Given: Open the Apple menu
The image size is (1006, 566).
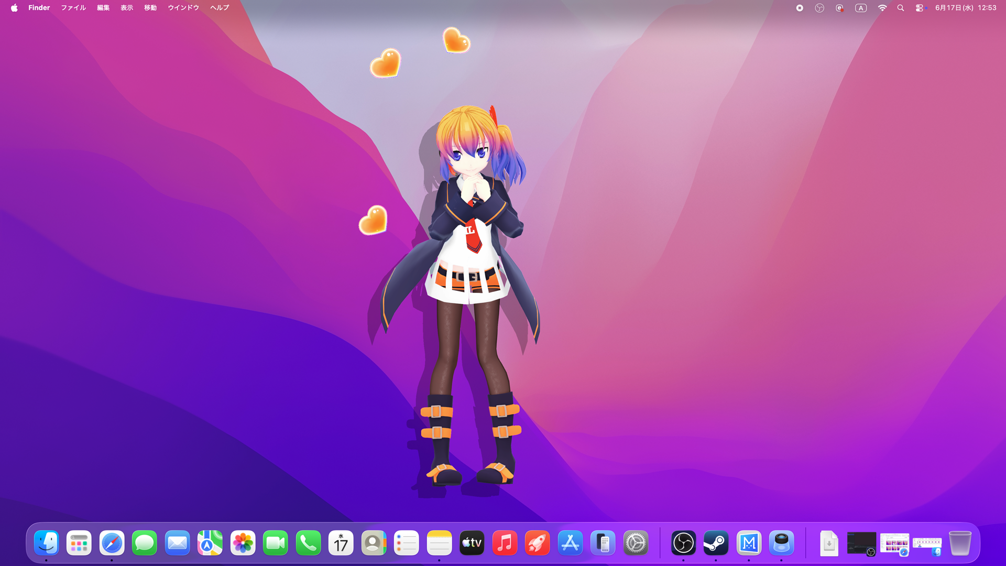Looking at the screenshot, I should click(14, 8).
